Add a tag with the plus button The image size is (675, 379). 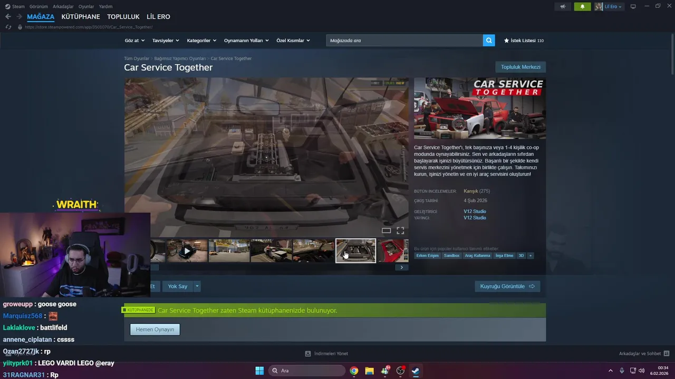click(x=530, y=255)
